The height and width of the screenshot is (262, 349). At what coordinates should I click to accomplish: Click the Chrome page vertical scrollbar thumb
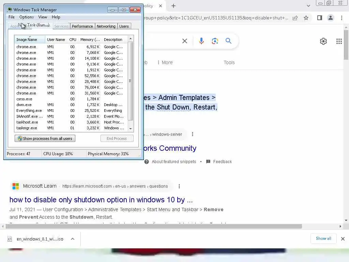click(346, 45)
